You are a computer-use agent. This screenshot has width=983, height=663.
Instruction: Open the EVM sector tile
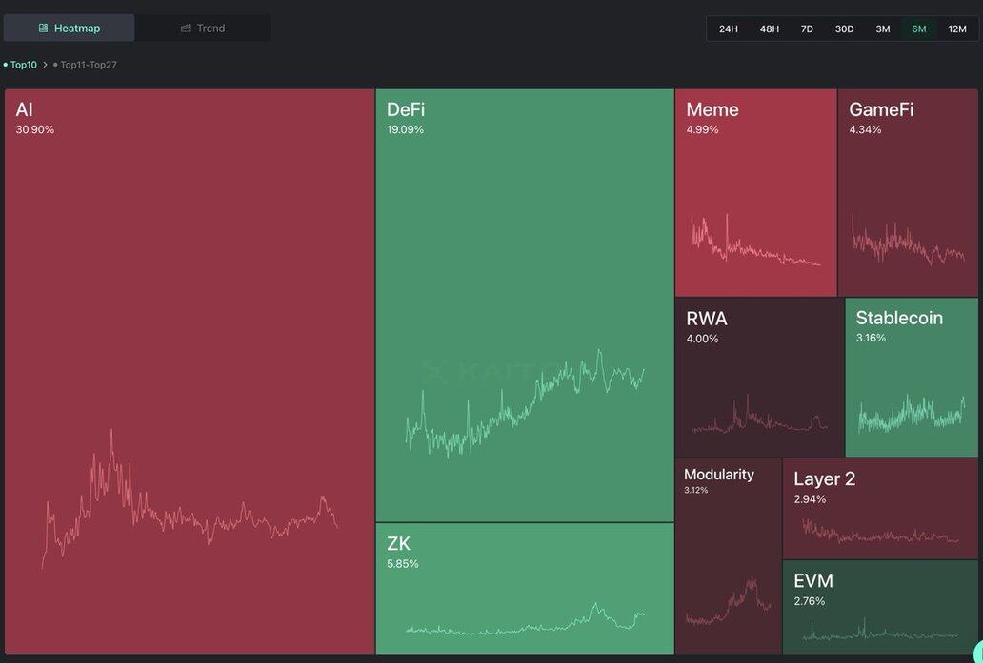coord(880,607)
